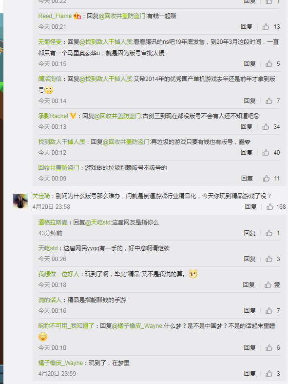
Task: Open 关佳琦's profile avatar thumbnail
Action: (20, 201)
